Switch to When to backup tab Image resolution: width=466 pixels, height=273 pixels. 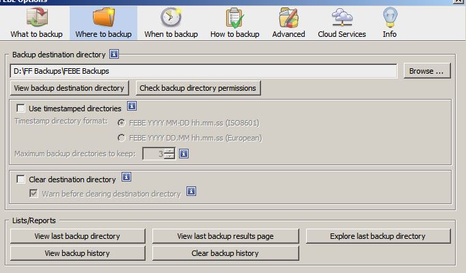[x=171, y=23]
